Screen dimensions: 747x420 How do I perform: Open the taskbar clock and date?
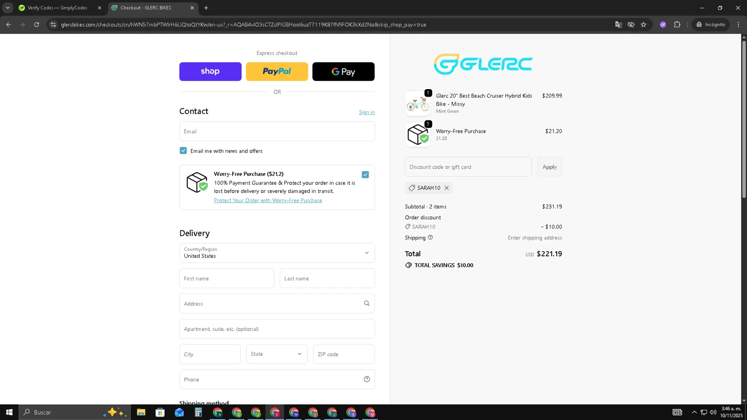pyautogui.click(x=731, y=412)
